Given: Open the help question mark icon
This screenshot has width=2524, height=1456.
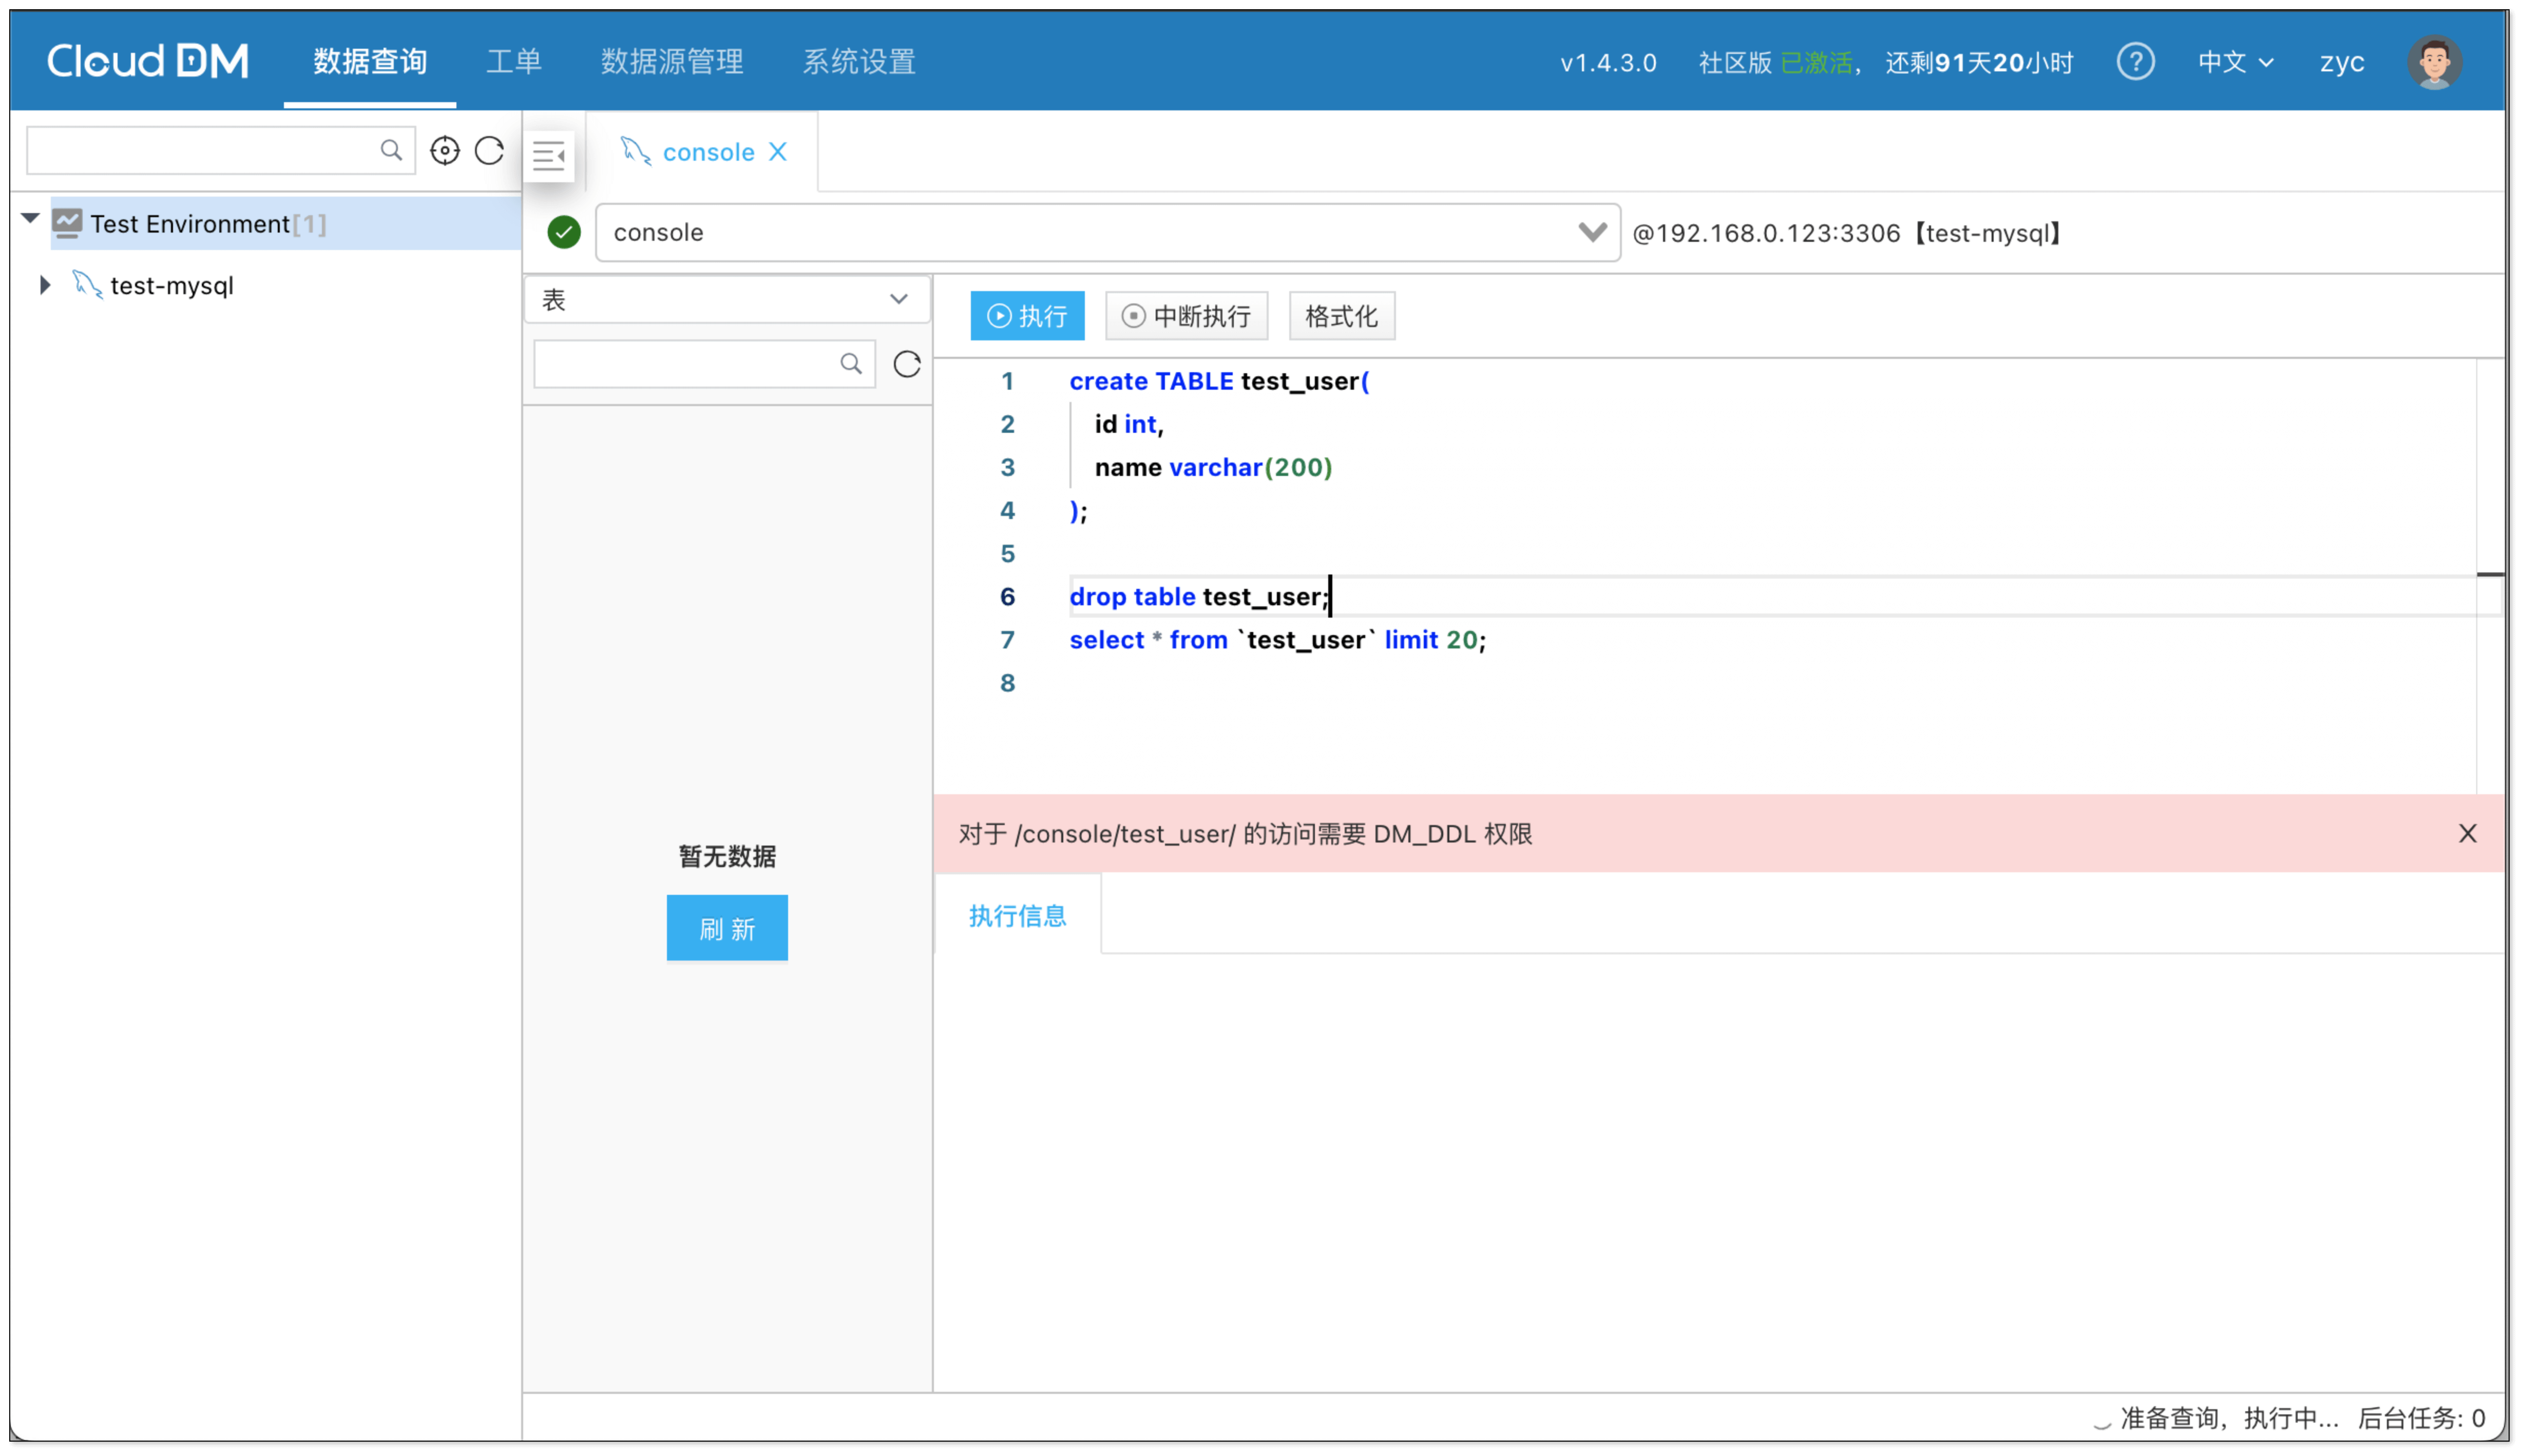Looking at the screenshot, I should coord(2135,62).
